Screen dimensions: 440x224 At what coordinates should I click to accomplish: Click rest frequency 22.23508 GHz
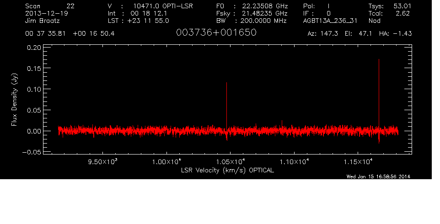click(265, 6)
